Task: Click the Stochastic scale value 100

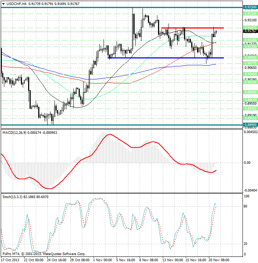Action: [x=246, y=196]
